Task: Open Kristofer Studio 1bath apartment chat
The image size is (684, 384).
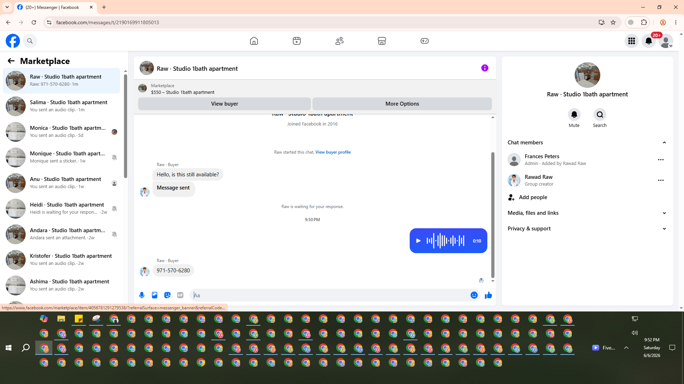Action: click(62, 260)
